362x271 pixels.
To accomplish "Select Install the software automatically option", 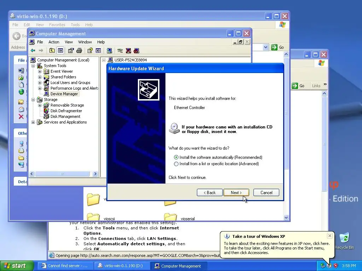I will pyautogui.click(x=176, y=157).
